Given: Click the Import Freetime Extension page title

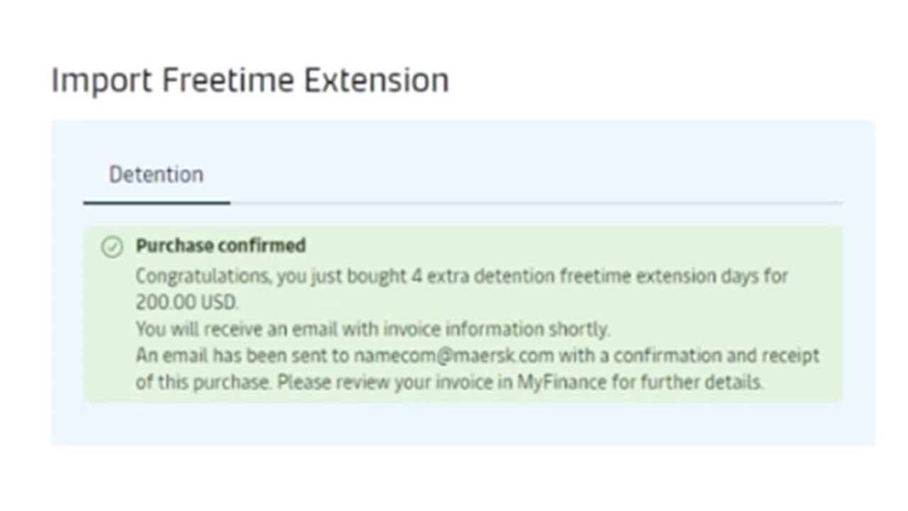Looking at the screenshot, I should (x=250, y=79).
